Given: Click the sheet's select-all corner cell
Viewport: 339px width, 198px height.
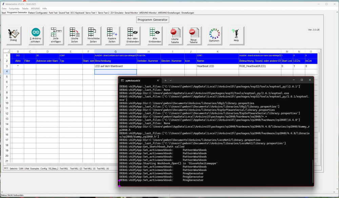Looking at the screenshot, I should (7, 52).
